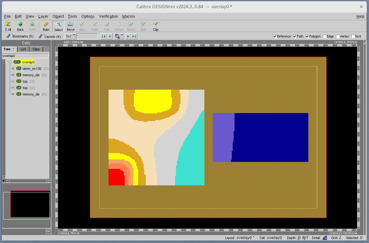Image resolution: width=369 pixels, height=243 pixels.
Task: Collapse the overlay0 tree root
Action: pos(10,62)
